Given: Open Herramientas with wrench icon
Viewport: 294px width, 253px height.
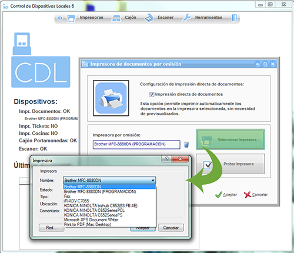Looking at the screenshot, I should 202,18.
